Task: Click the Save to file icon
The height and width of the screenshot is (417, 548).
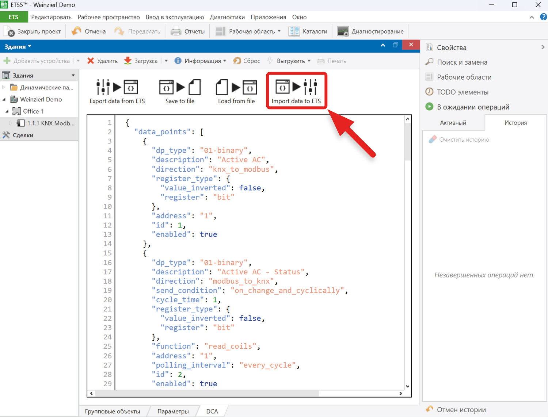Action: click(180, 88)
